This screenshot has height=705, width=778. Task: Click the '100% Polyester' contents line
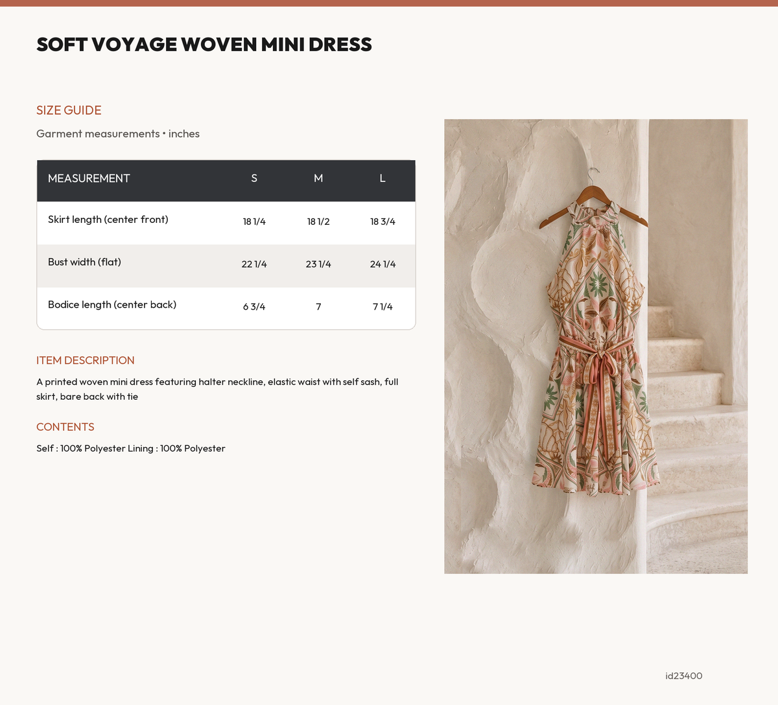click(131, 448)
